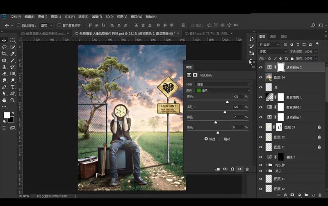
Task: Open the 预设 自定 dropdown
Action: (x=223, y=84)
